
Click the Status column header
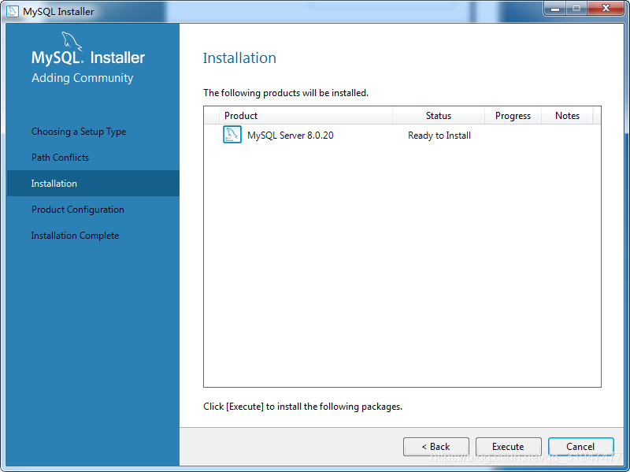[439, 116]
